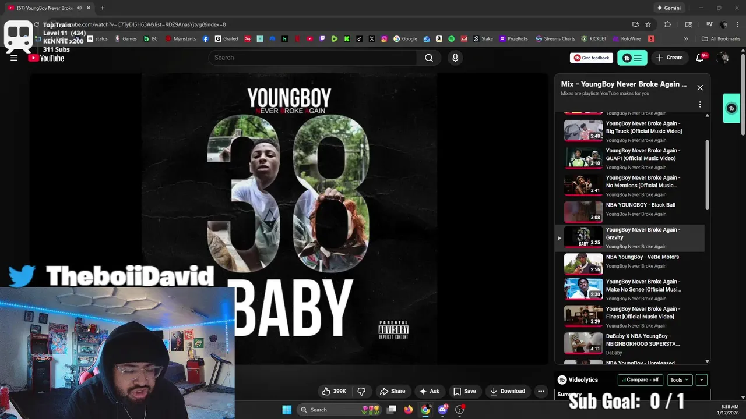This screenshot has height=419, width=746.
Task: Click the Download button
Action: point(508,391)
